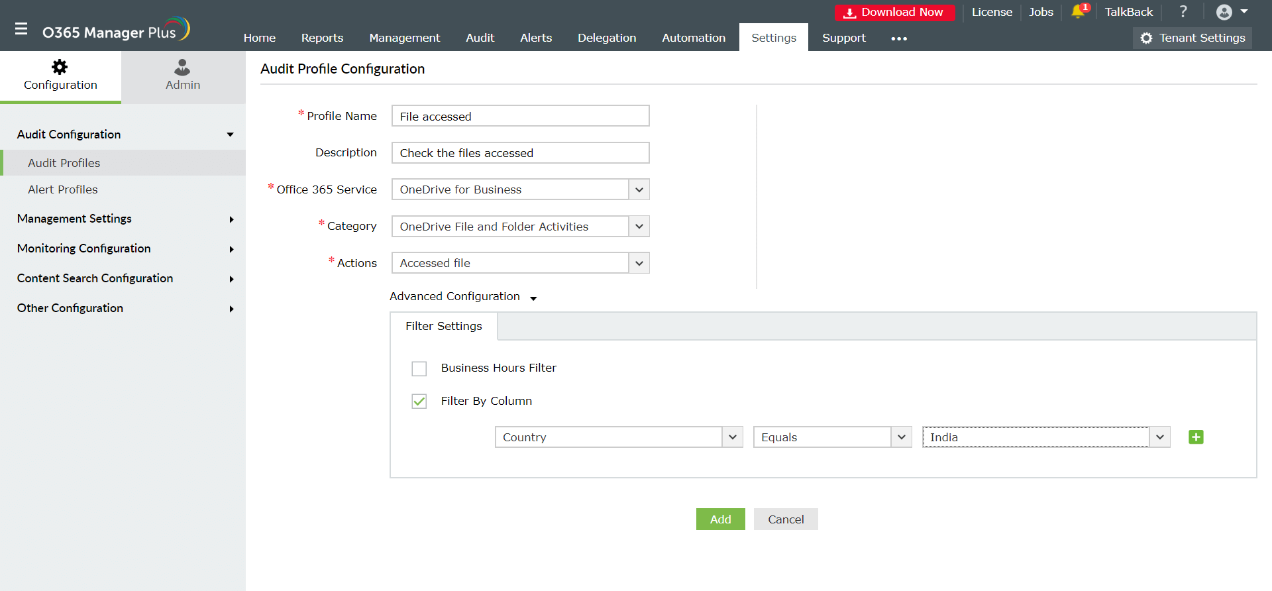Open the Actions dropdown
Image resolution: width=1272 pixels, height=591 pixels.
click(x=521, y=263)
